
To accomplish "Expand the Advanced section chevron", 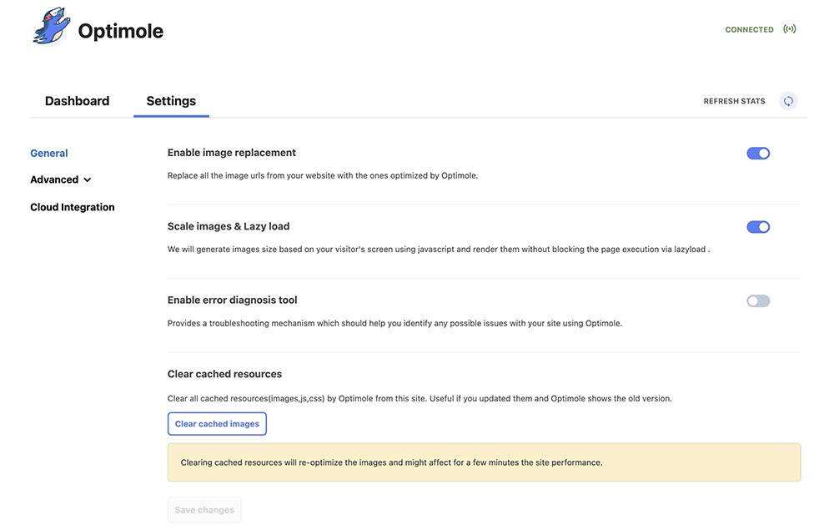I will pyautogui.click(x=88, y=180).
